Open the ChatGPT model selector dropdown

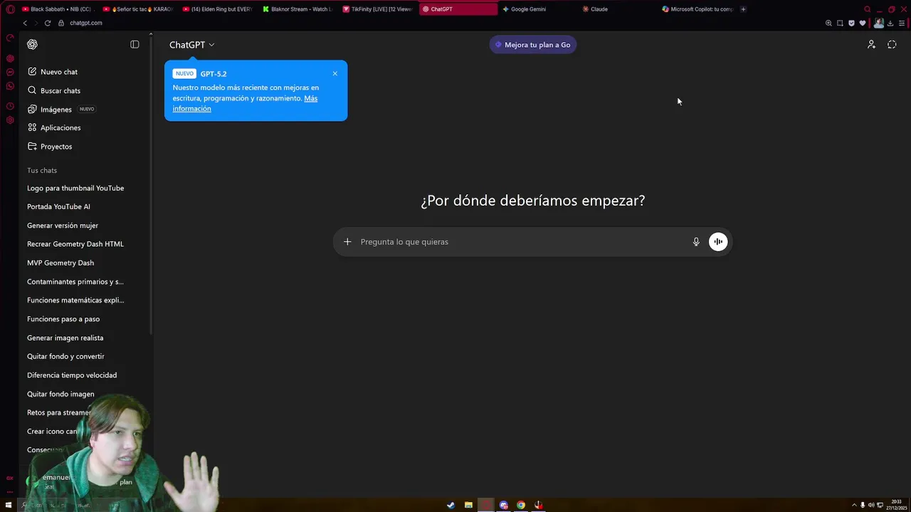click(x=192, y=45)
